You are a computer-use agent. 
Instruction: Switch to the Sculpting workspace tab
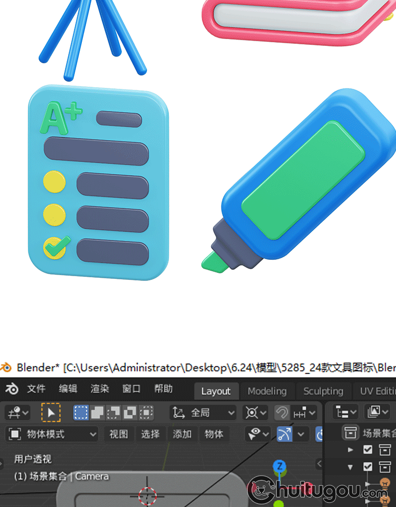point(323,391)
